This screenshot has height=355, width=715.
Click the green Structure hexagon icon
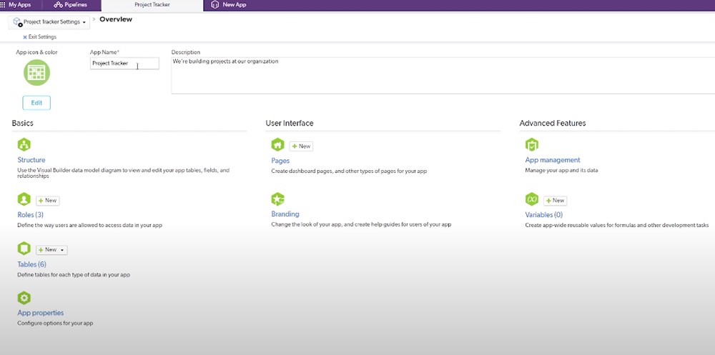click(24, 145)
